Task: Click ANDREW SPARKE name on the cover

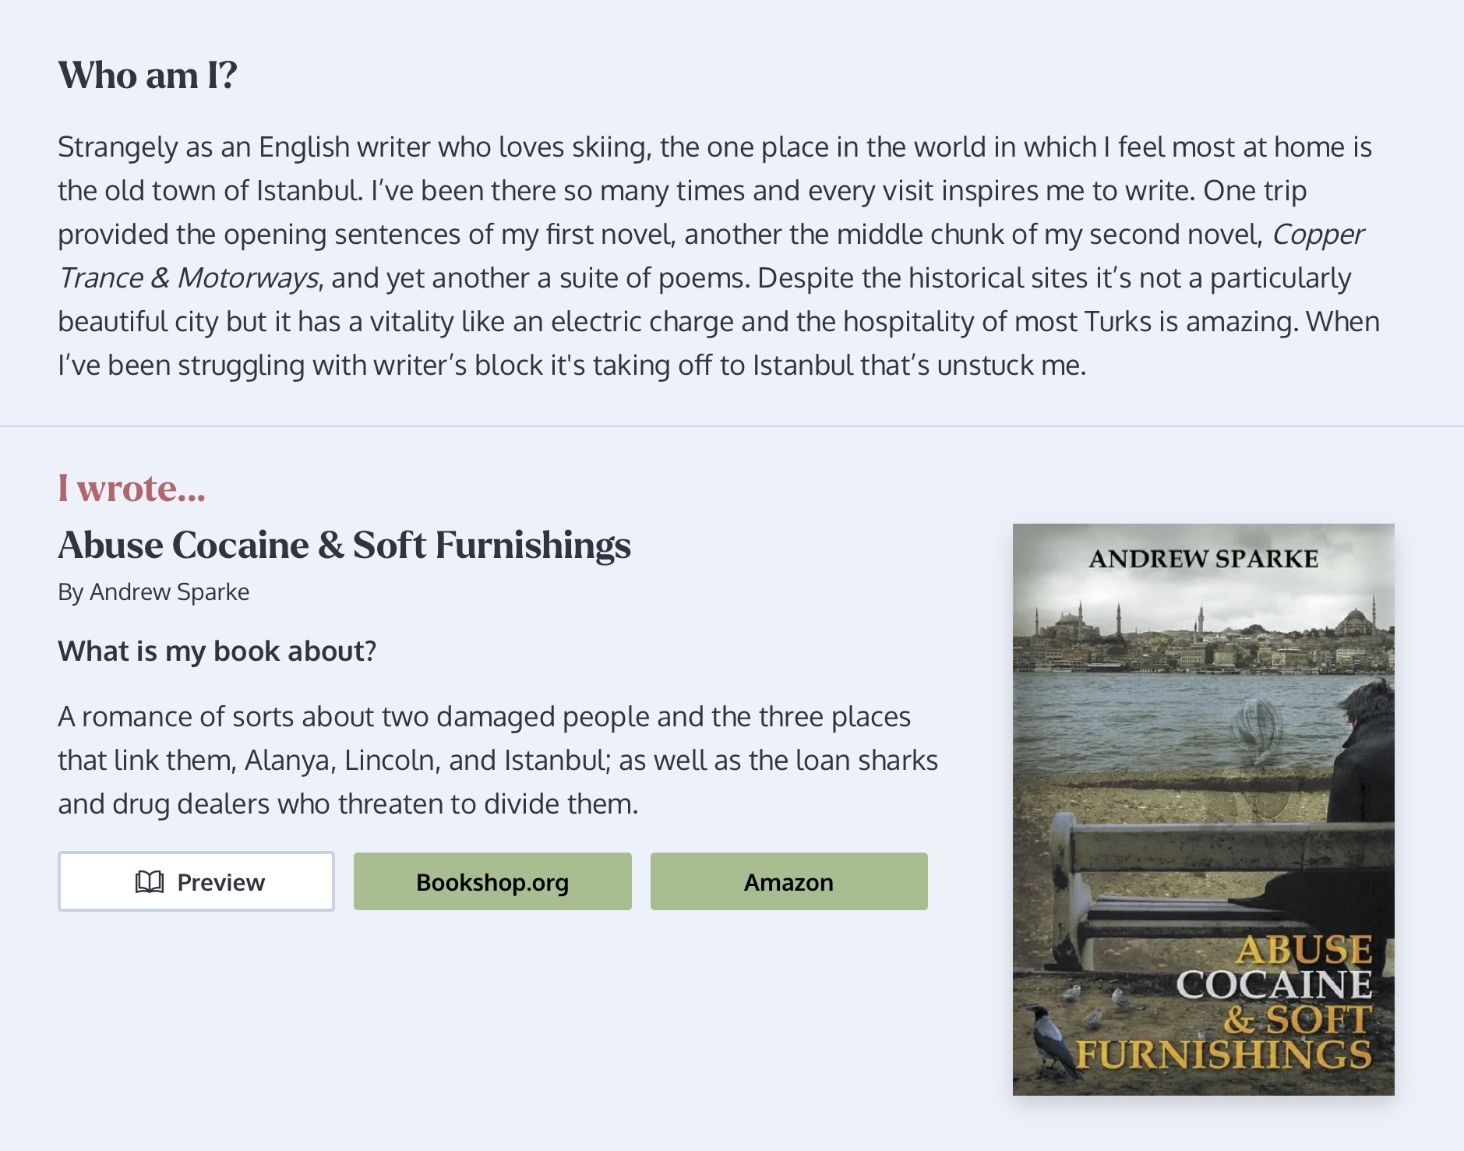Action: [x=1203, y=559]
